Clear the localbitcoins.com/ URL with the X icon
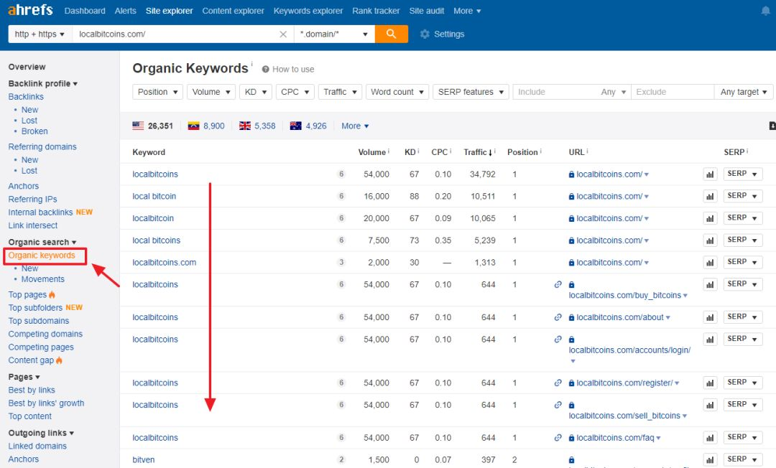776x468 pixels. point(283,34)
